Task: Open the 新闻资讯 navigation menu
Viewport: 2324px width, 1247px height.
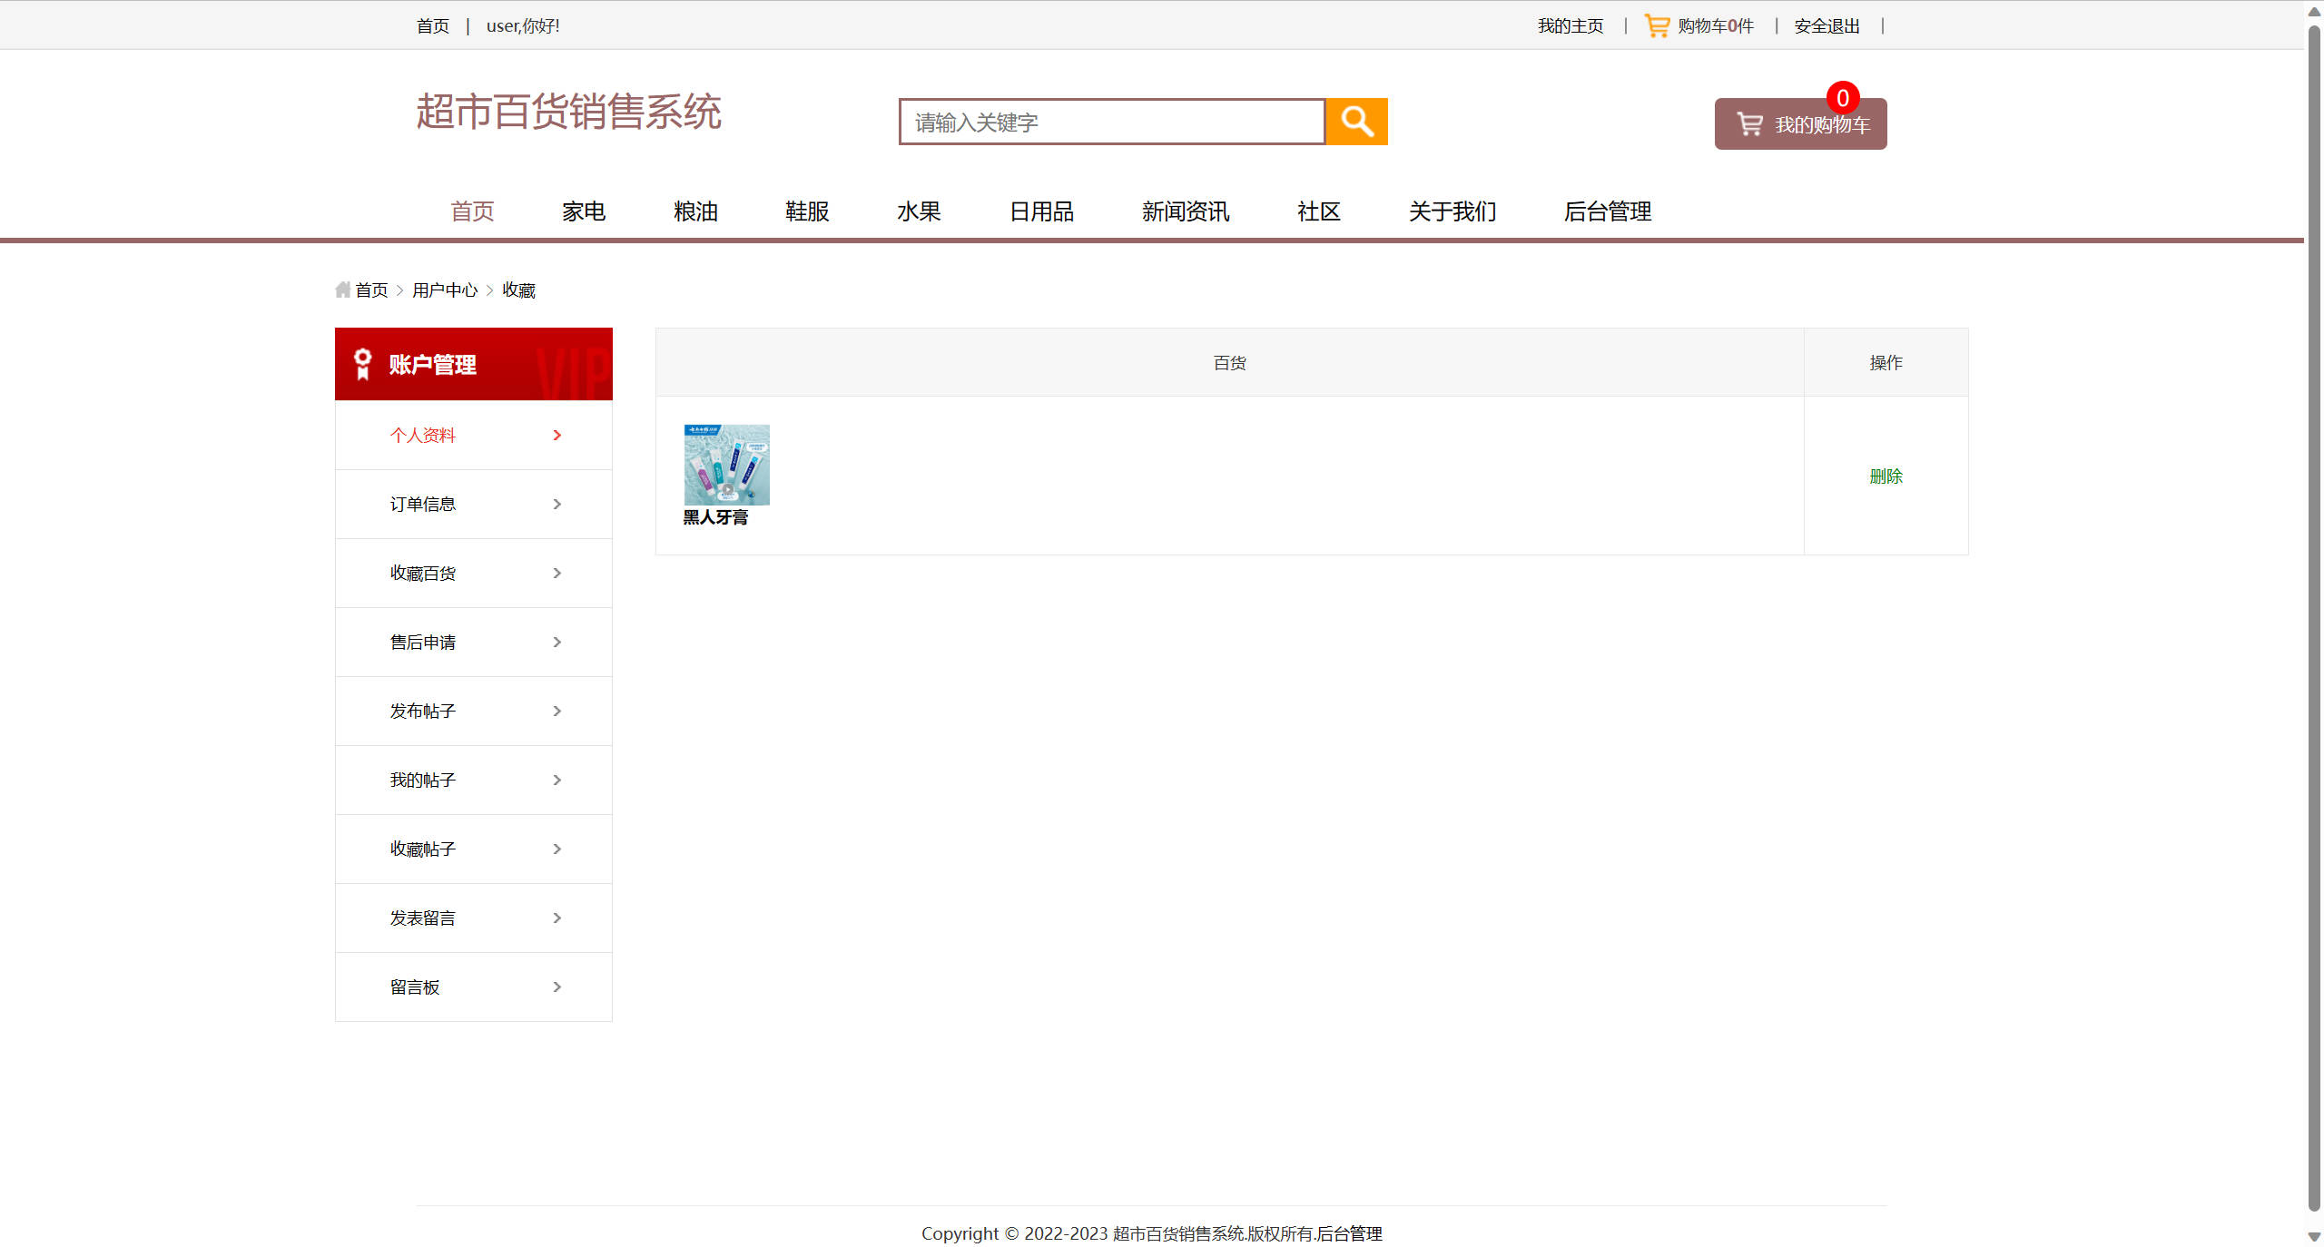Action: coord(1185,211)
